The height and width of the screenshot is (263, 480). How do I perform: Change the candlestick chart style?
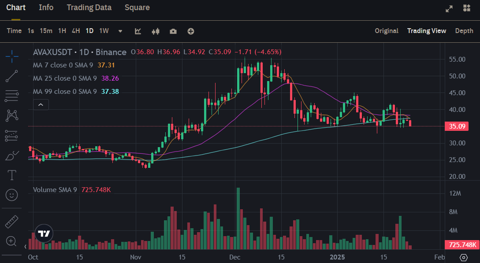tap(156, 31)
